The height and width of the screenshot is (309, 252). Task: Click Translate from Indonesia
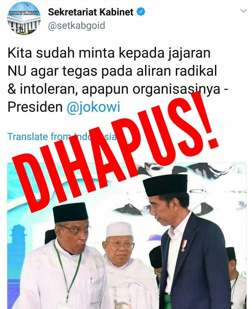[61, 136]
